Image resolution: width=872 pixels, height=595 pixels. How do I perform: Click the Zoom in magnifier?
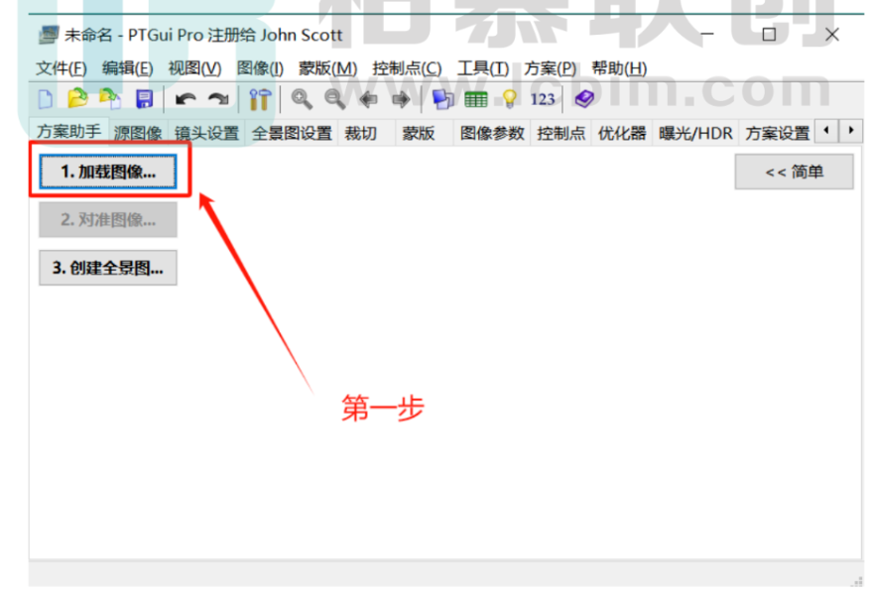pos(302,99)
